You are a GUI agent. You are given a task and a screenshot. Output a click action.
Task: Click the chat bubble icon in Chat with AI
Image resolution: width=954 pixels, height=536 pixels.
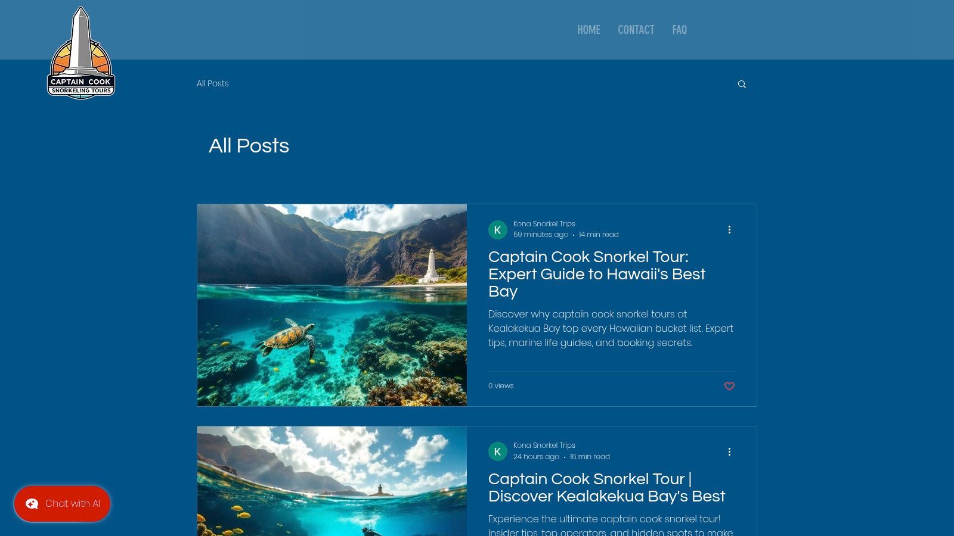(32, 504)
